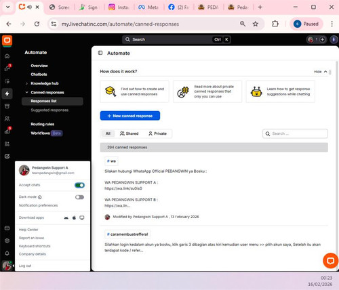This screenshot has height=290, width=339.
Task: Open Settings gear icon in sidebar
Action: (x=7, y=241)
